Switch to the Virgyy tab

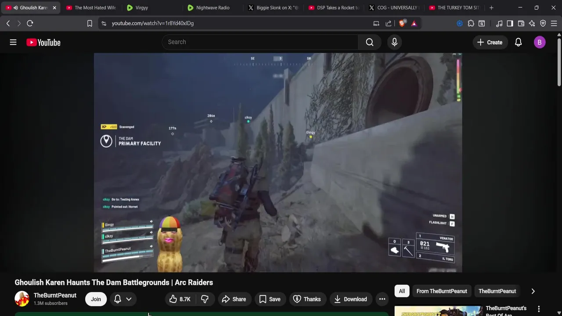point(151,7)
